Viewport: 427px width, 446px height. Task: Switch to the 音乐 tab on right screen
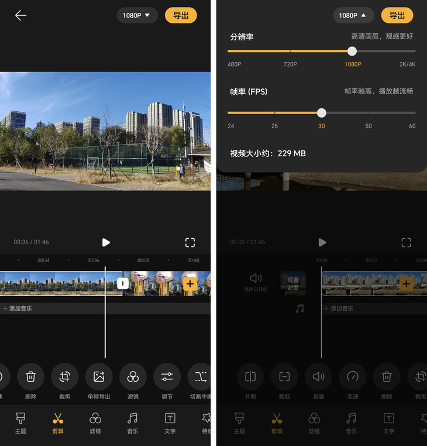(352, 423)
